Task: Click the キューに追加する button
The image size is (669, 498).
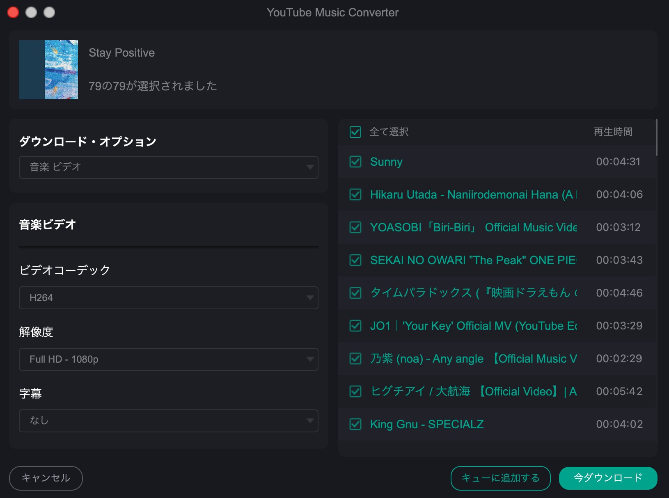Action: [501, 478]
